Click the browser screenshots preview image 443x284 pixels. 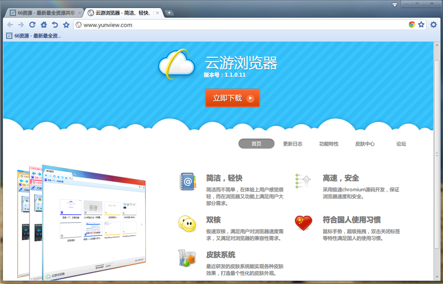(82, 223)
